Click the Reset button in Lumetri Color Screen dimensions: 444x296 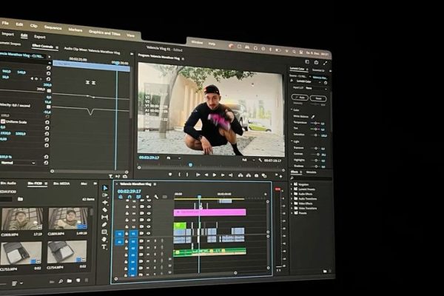click(318, 98)
